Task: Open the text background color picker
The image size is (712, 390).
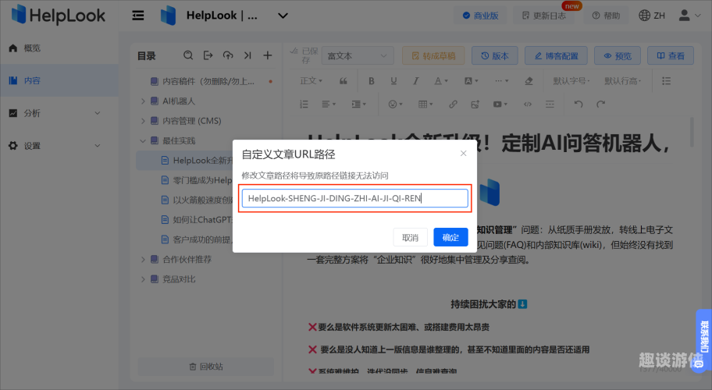Action: pos(471,80)
